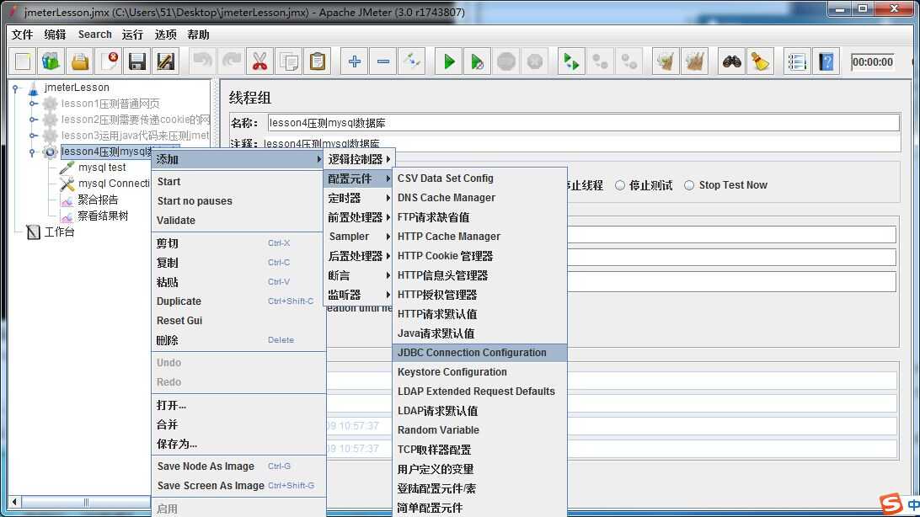Click 保存为... in context menu
This screenshot has height=517, width=920.
(x=238, y=444)
